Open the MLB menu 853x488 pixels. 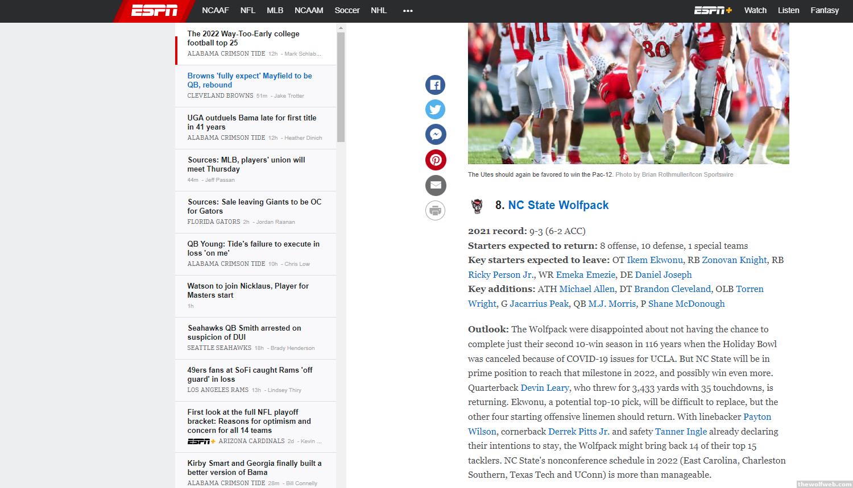click(275, 10)
